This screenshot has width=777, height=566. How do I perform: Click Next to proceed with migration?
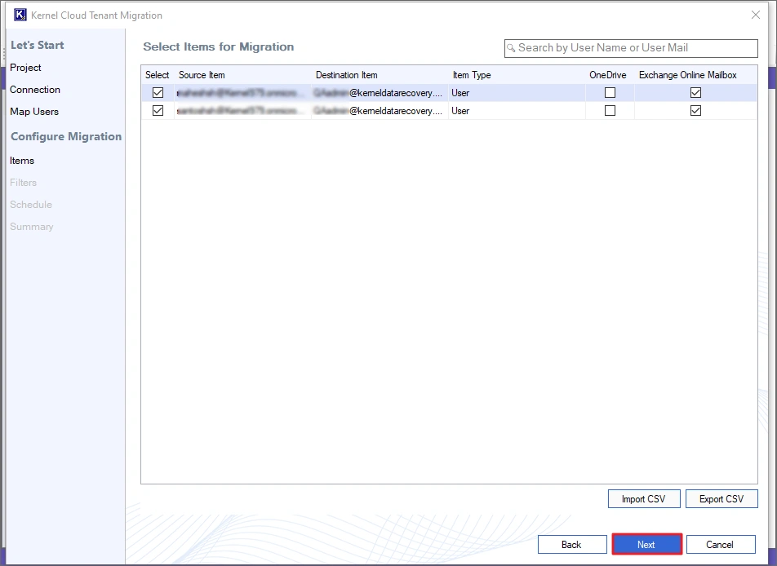pyautogui.click(x=646, y=544)
